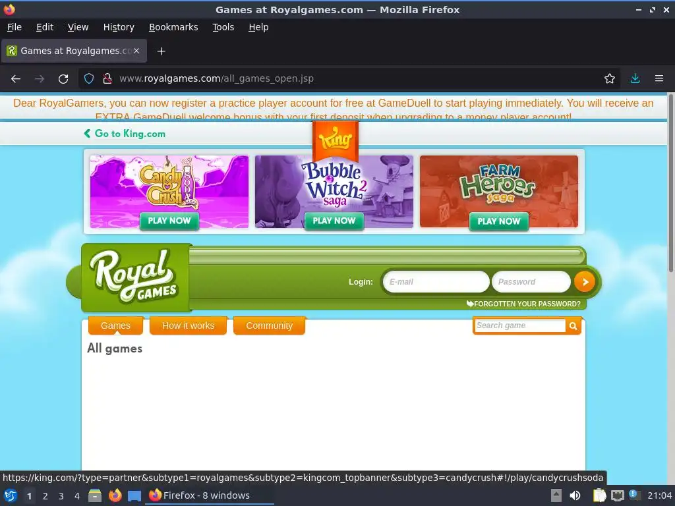Play Now on Bubble Witch 2 Saga

click(x=334, y=221)
